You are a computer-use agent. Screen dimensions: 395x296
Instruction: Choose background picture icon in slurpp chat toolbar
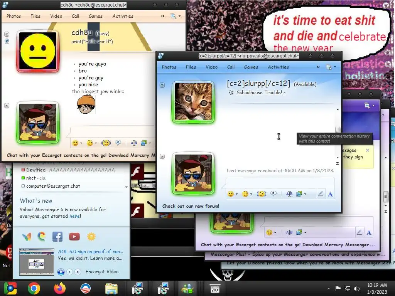pos(299,194)
